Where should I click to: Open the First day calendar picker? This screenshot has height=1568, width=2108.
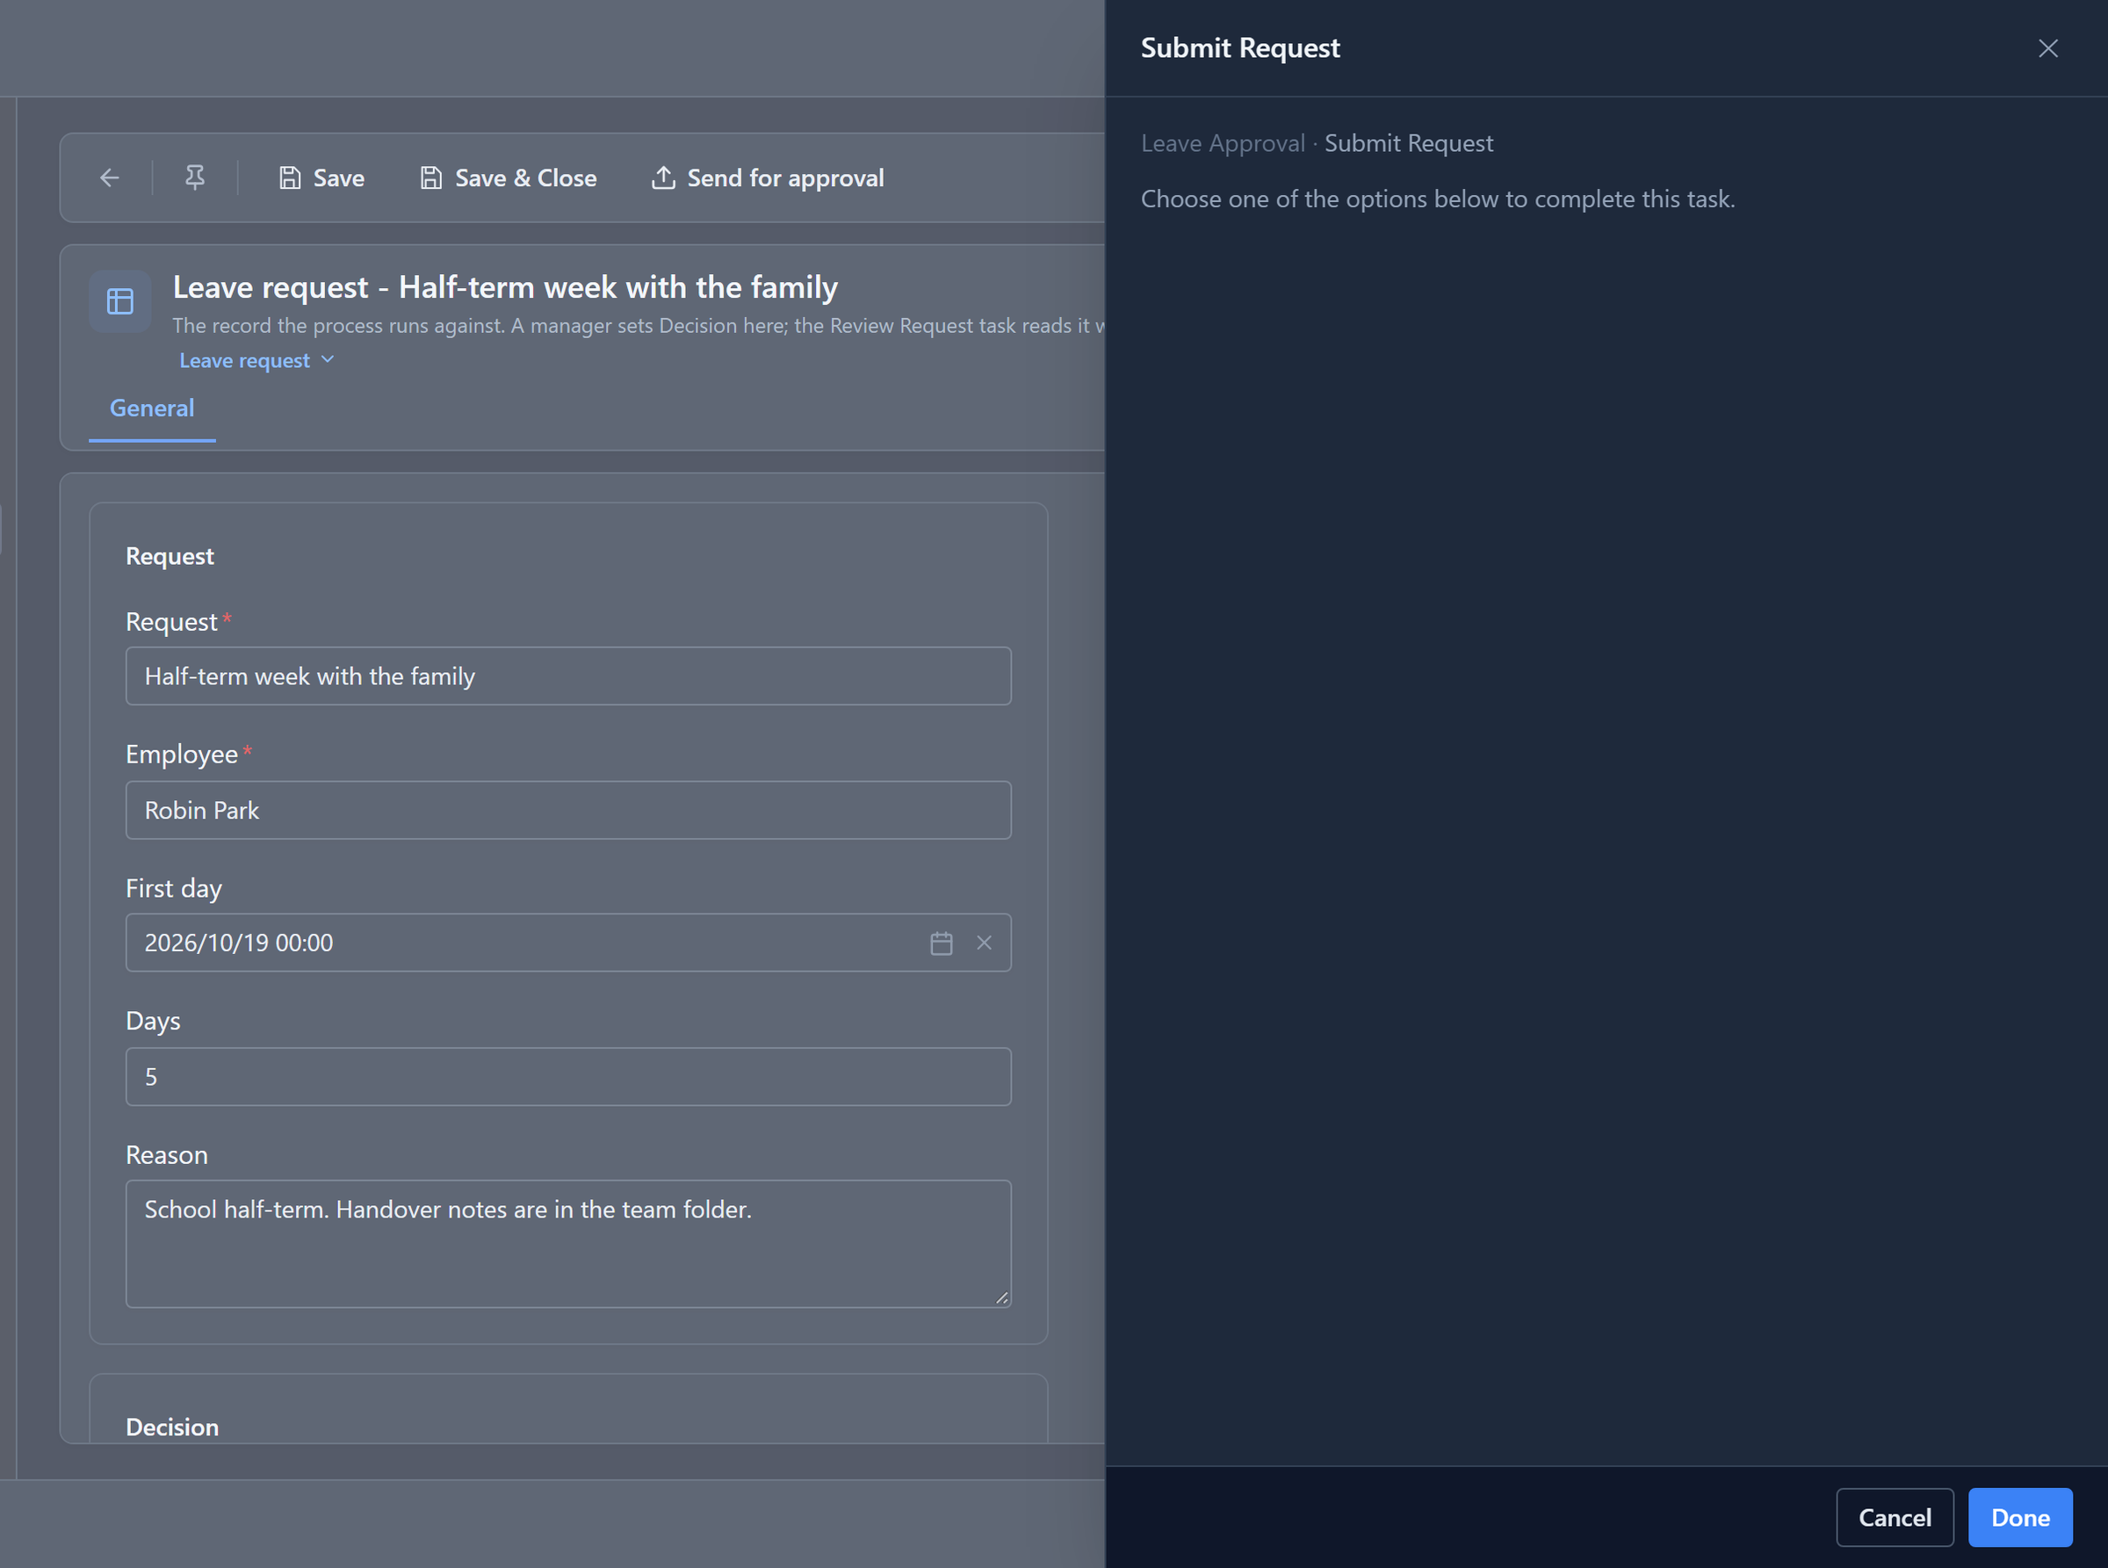click(x=942, y=943)
